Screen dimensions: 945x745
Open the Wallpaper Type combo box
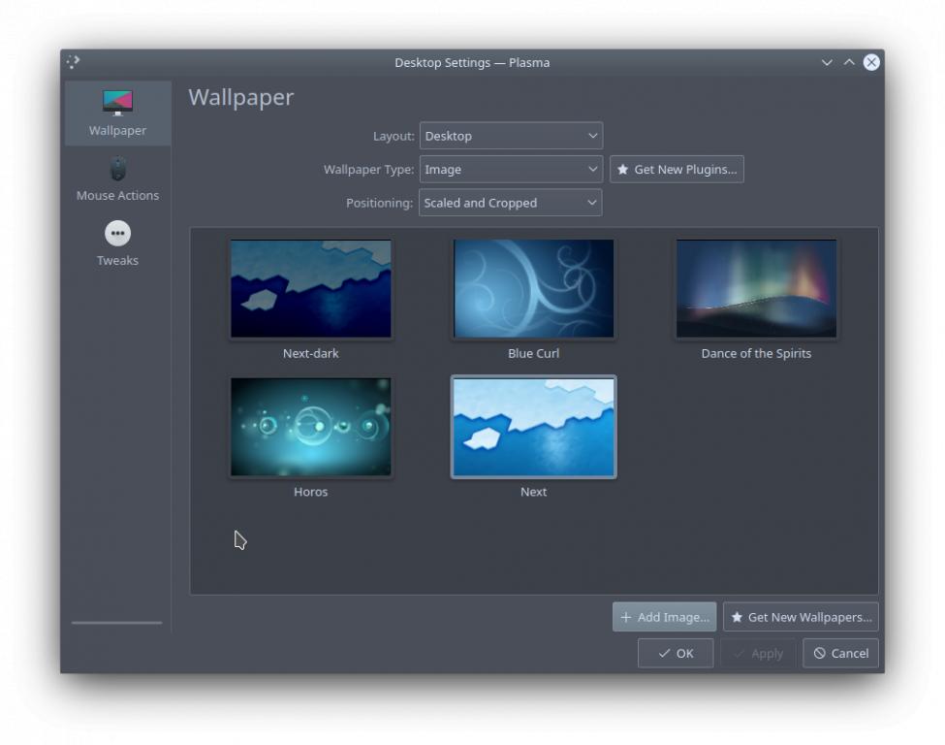(511, 170)
